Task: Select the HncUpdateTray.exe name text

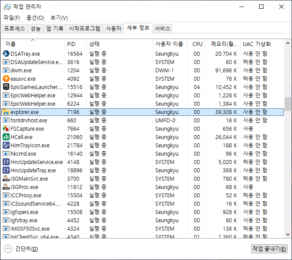Action: tap(33, 171)
